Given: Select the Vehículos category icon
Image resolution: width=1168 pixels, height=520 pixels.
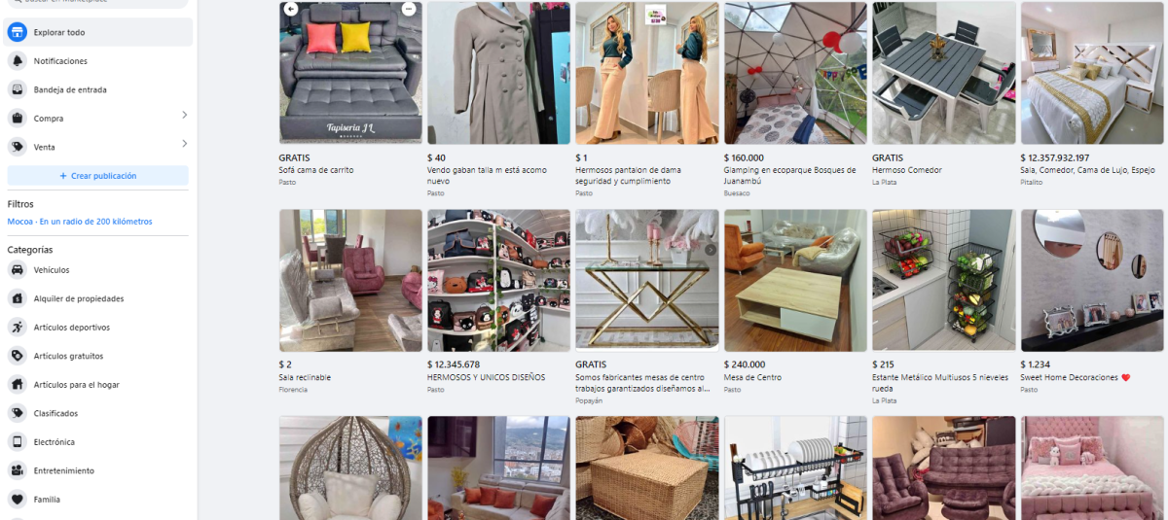Looking at the screenshot, I should pos(17,270).
